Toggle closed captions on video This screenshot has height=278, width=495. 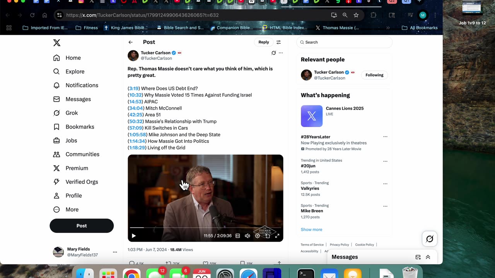pyautogui.click(x=237, y=236)
